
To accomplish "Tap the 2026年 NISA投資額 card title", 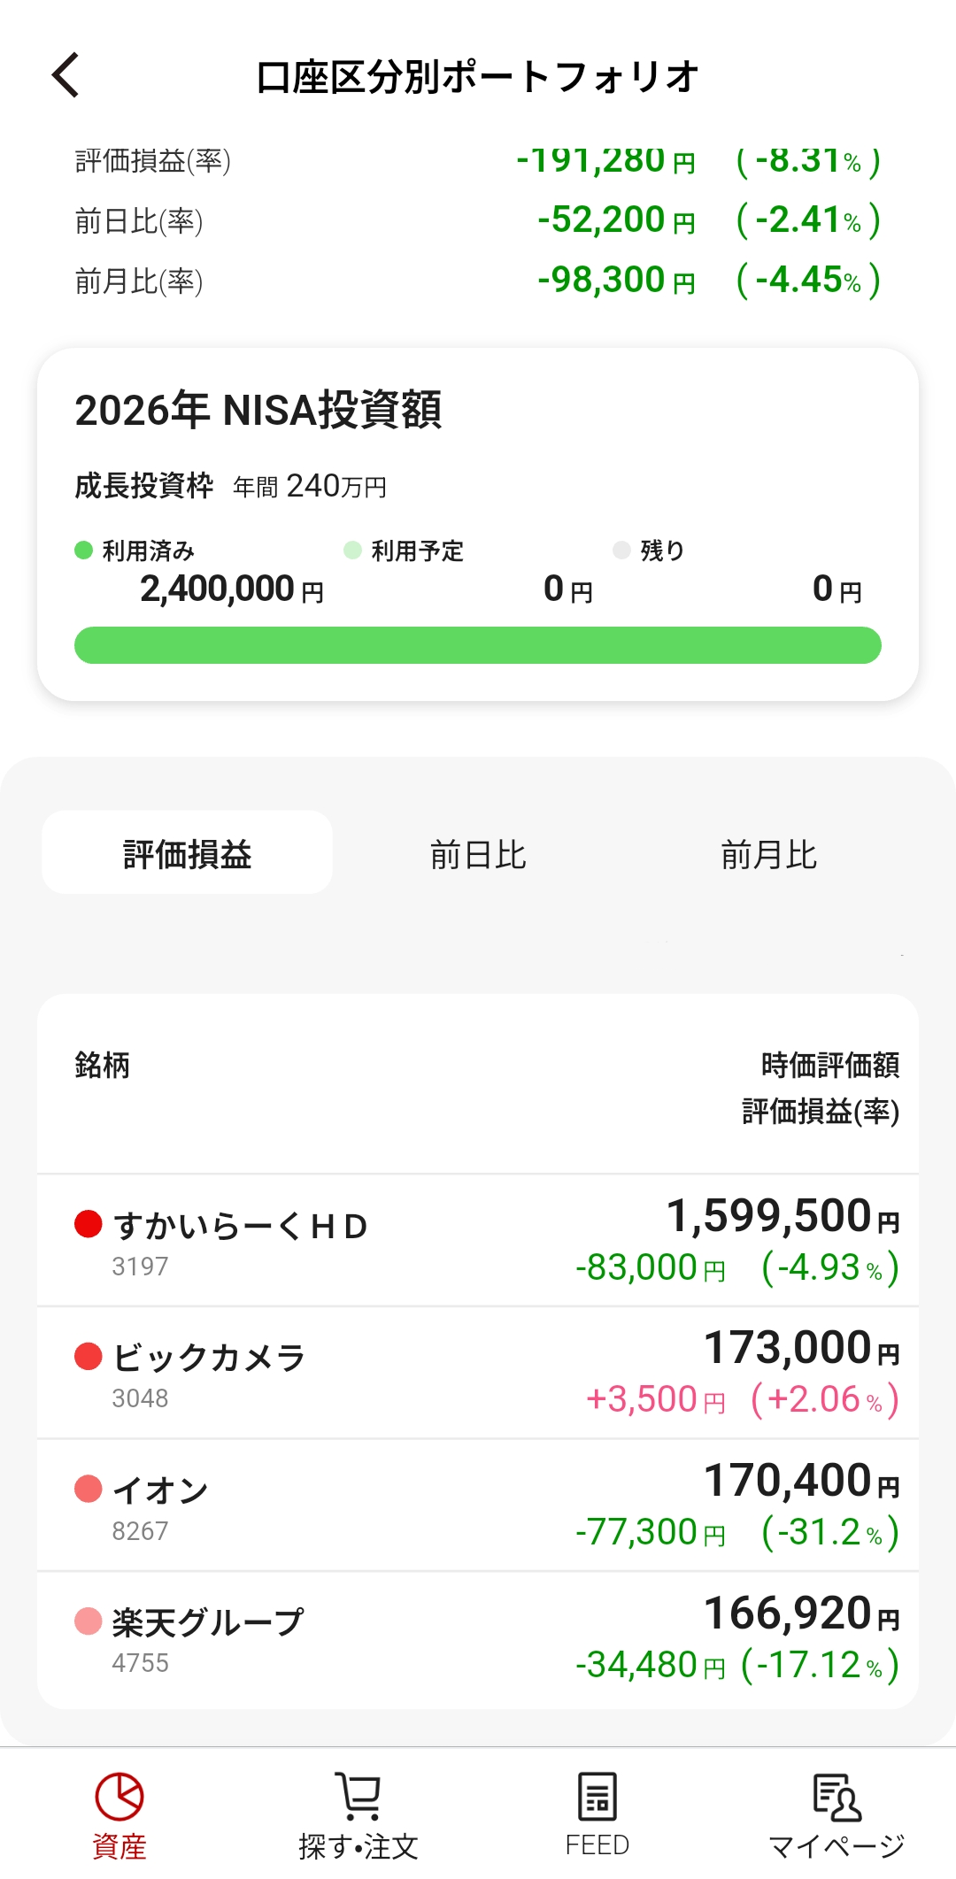I will tap(258, 411).
